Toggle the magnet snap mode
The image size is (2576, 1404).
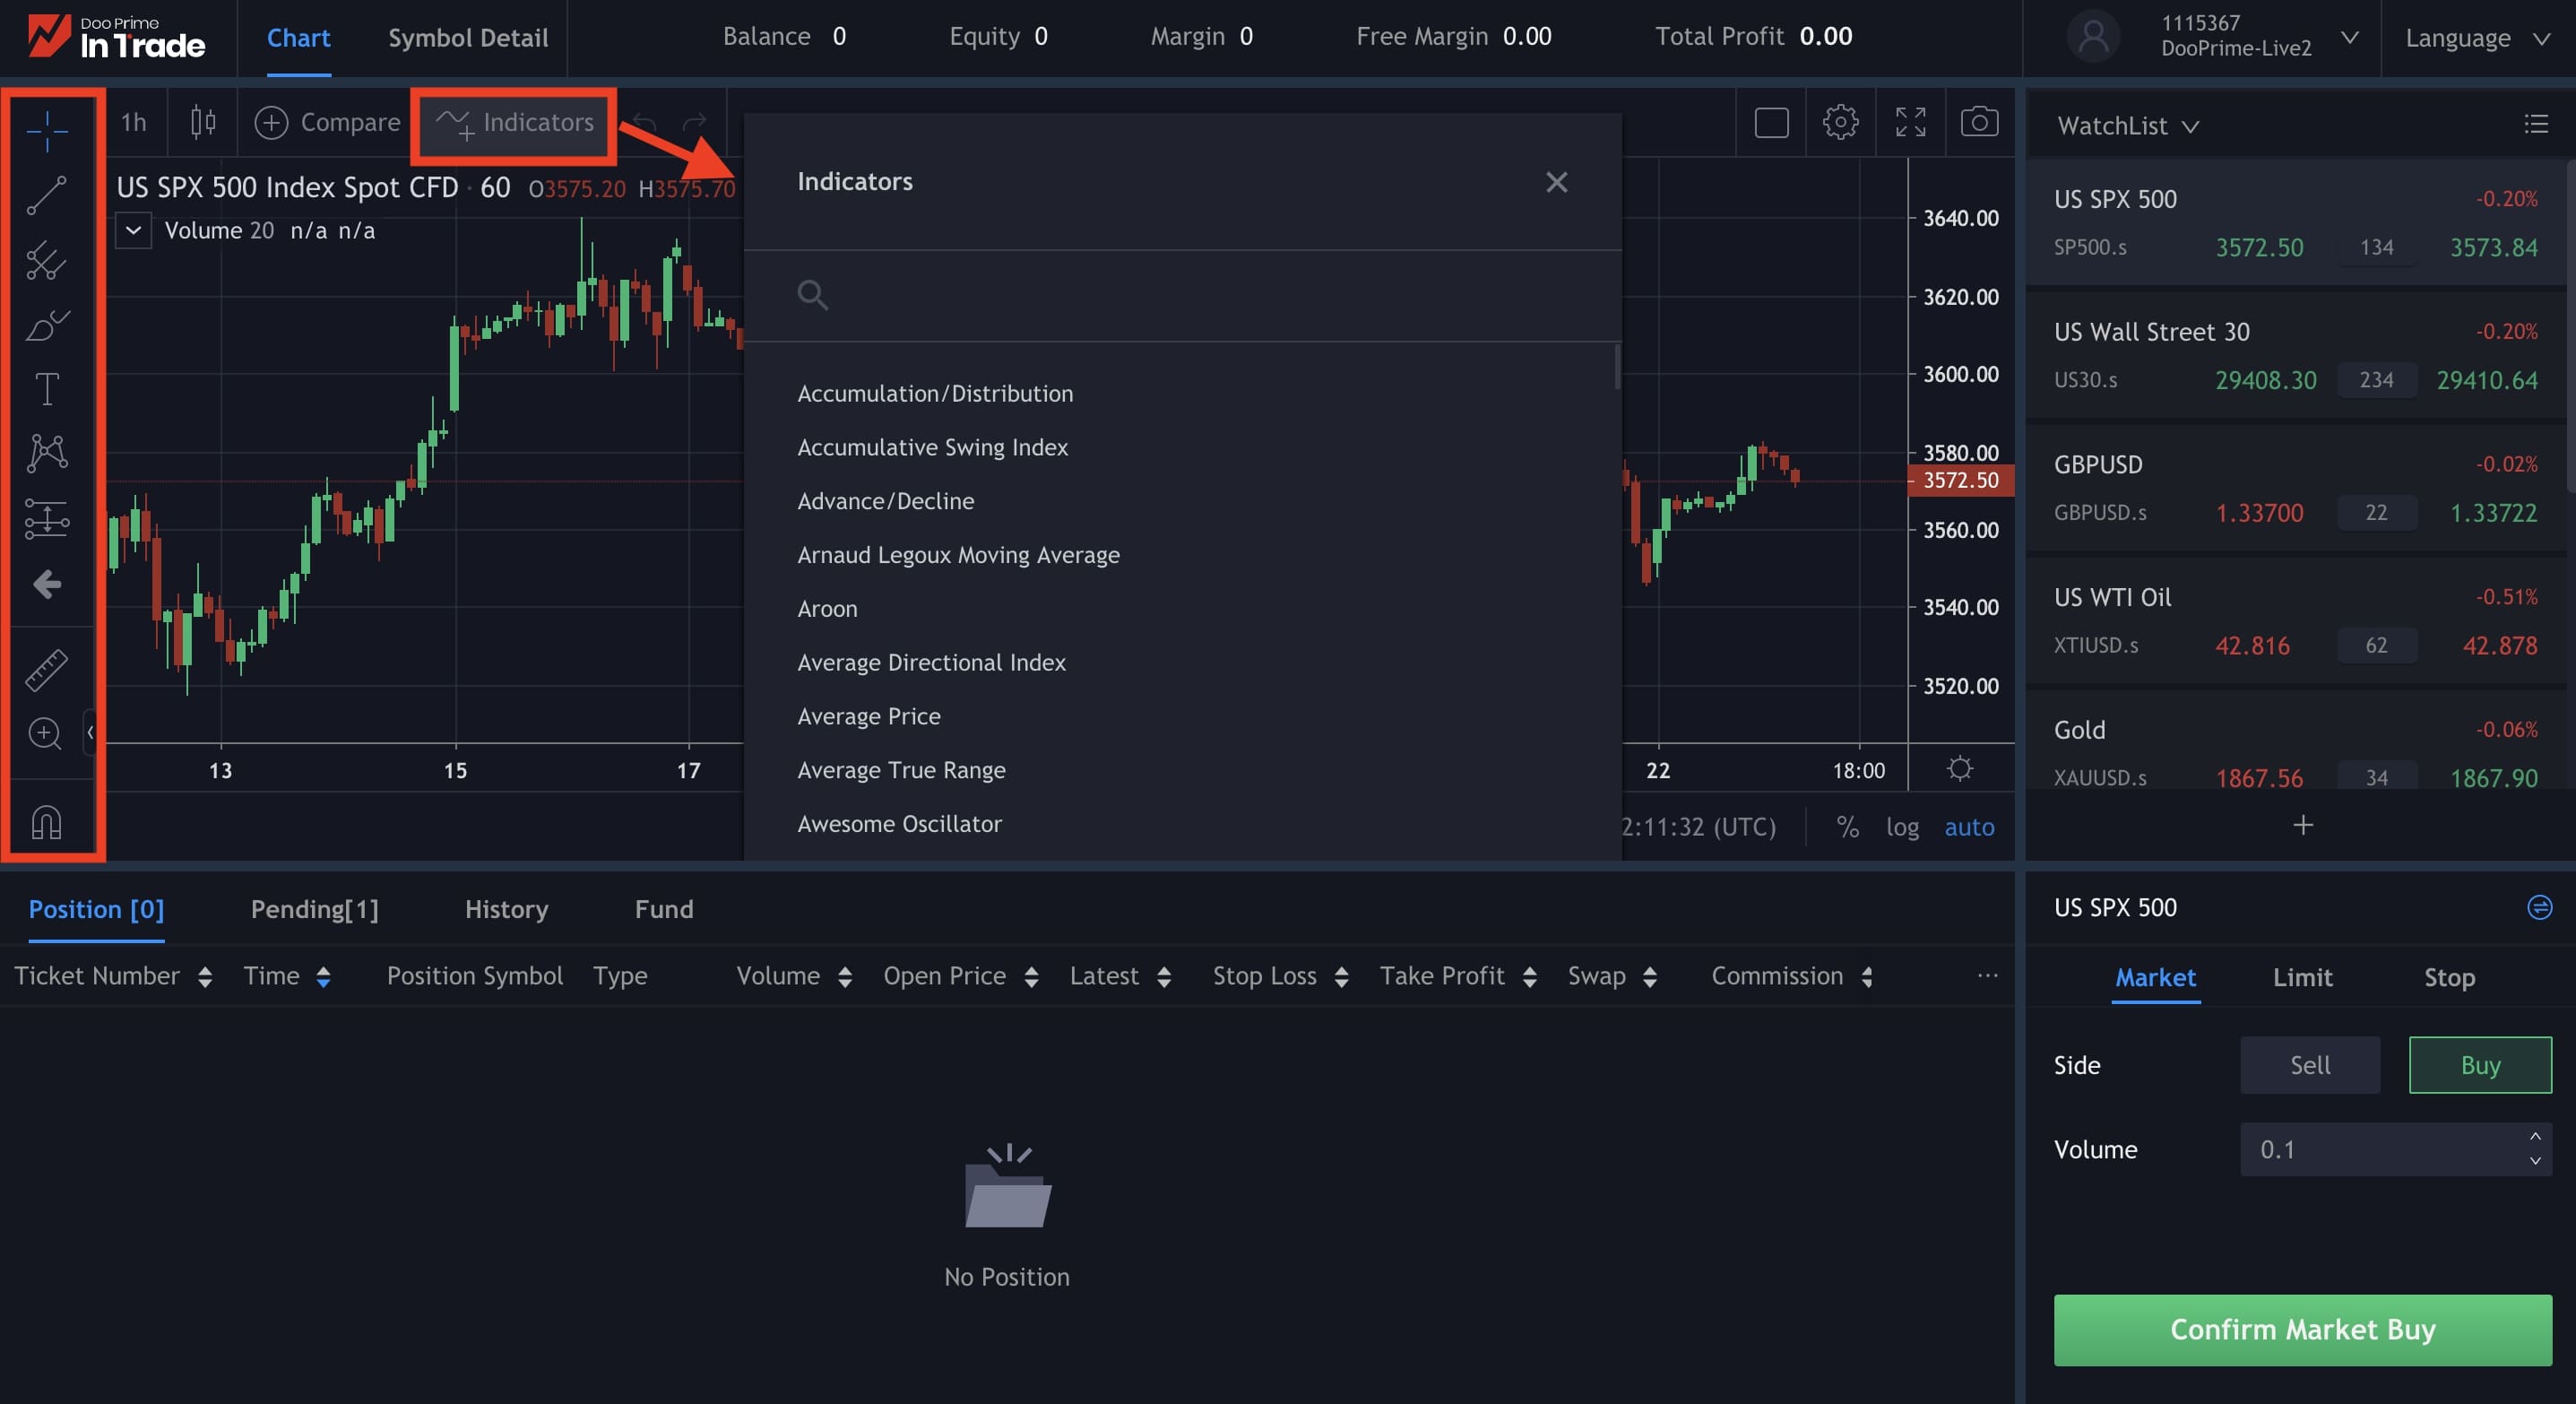click(47, 822)
